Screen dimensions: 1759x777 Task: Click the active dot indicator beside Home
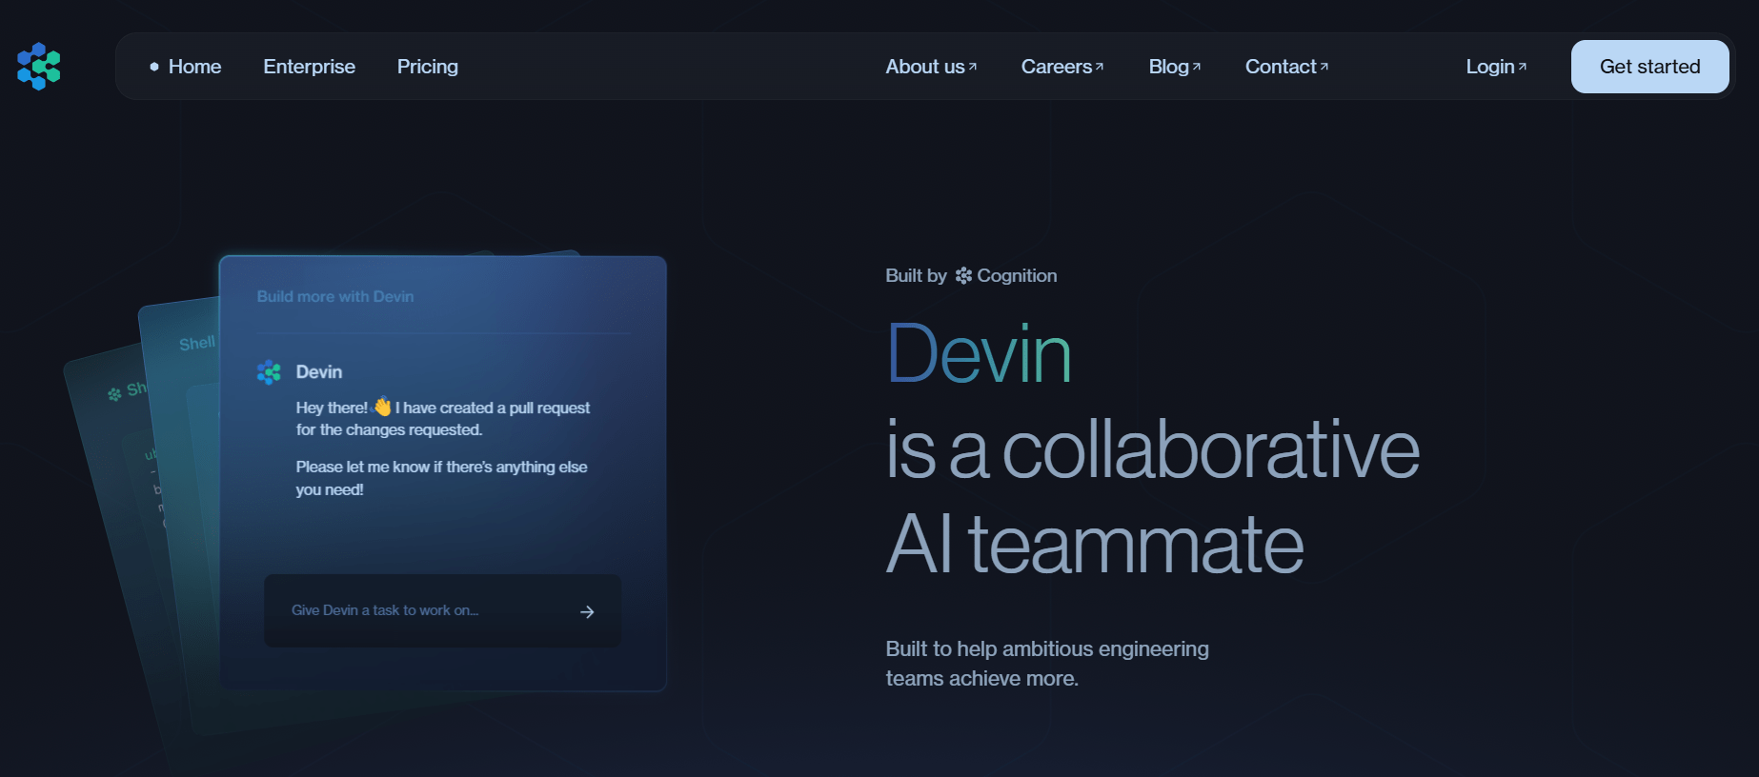[x=154, y=67]
